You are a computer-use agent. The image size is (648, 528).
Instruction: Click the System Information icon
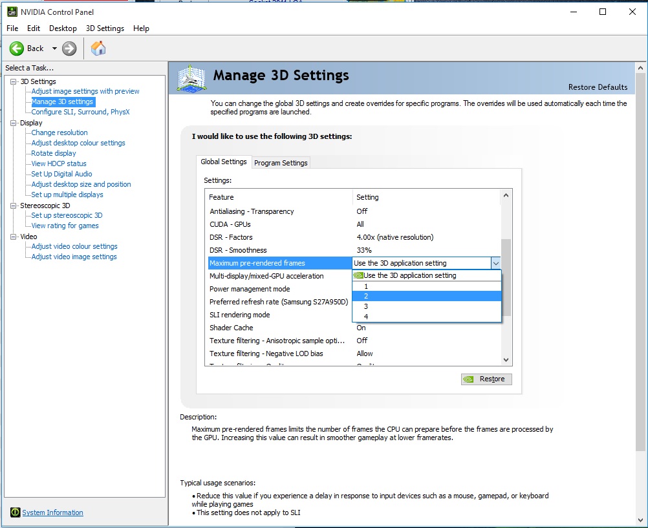(16, 512)
